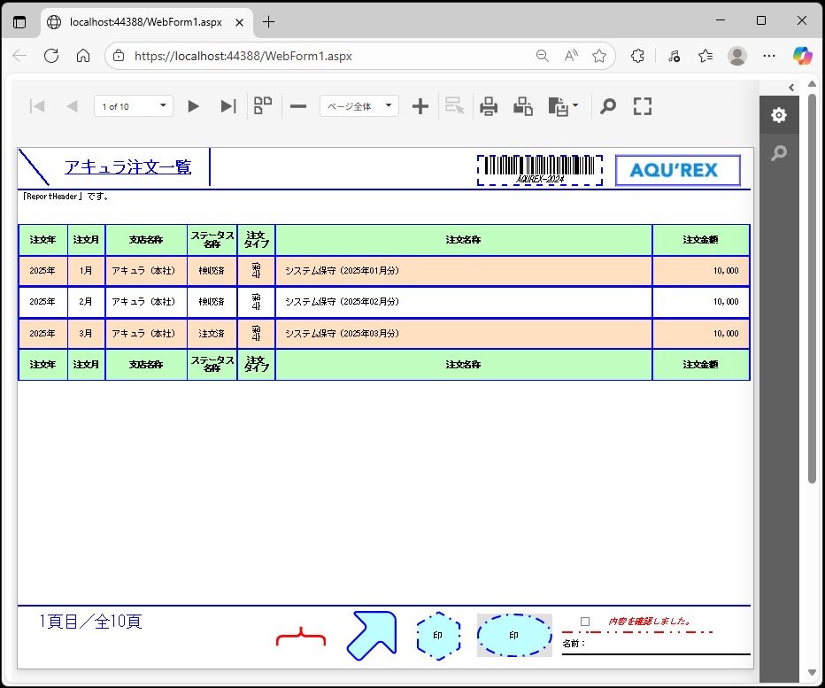Switch viewer to full screen mode
Screen dimensions: 825x688
pyautogui.click(x=643, y=106)
